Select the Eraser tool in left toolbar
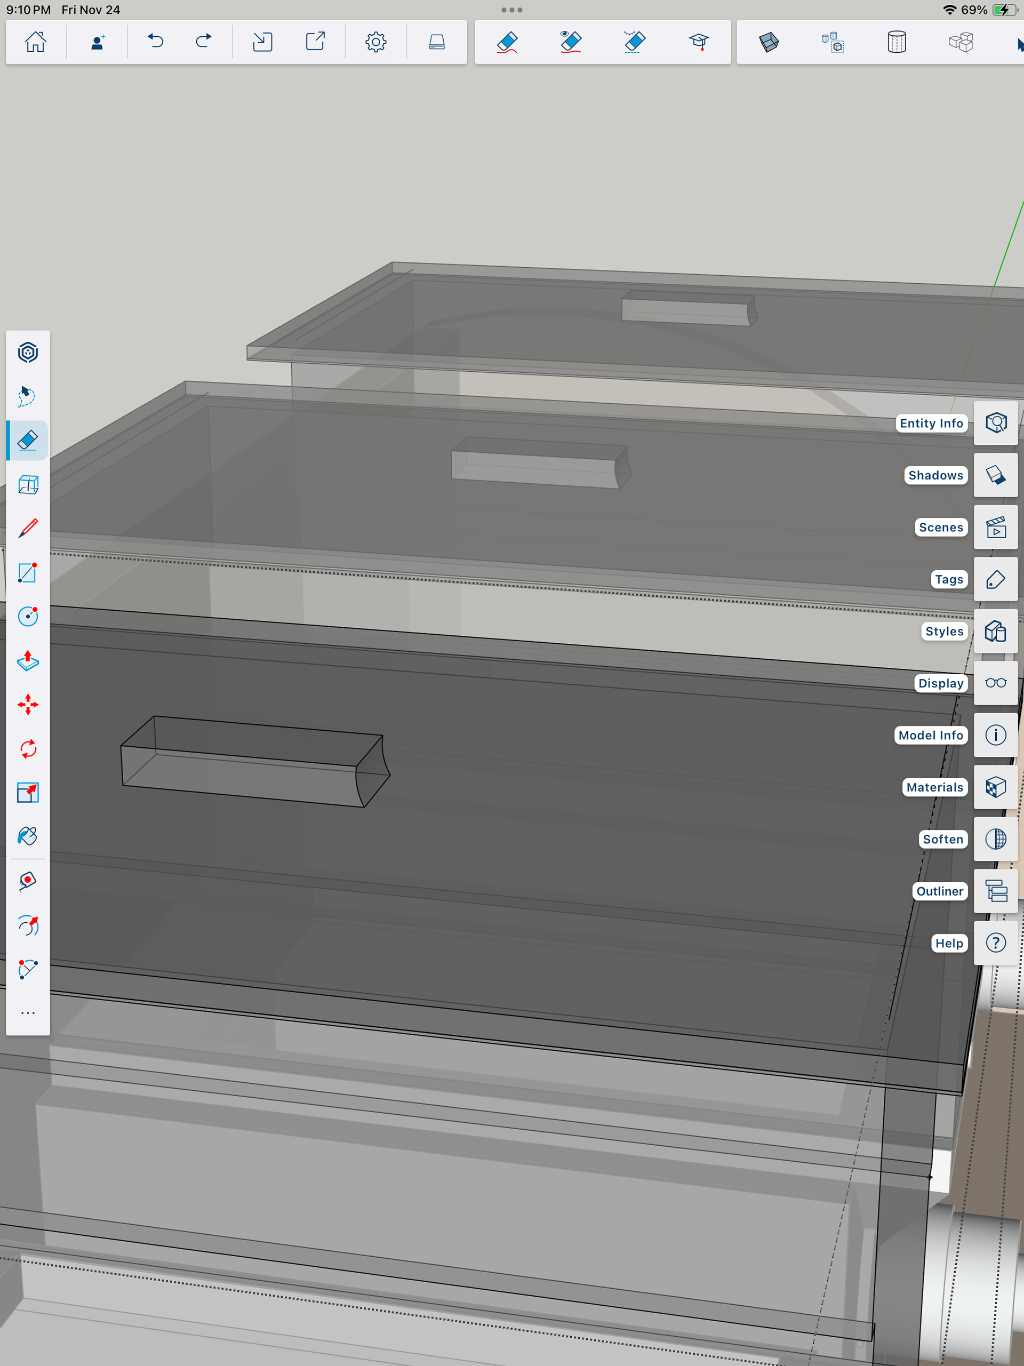1024x1366 pixels. (x=28, y=440)
